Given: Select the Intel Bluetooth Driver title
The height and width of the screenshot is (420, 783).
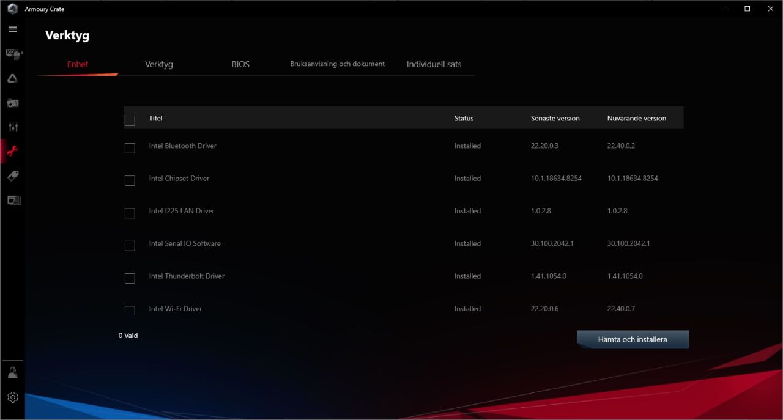Looking at the screenshot, I should pos(182,146).
